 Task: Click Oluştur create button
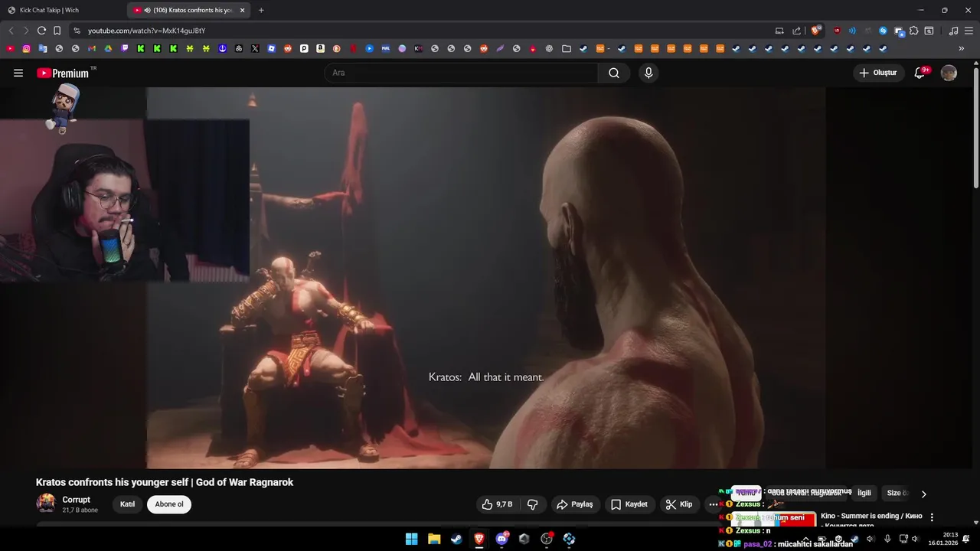coord(878,73)
